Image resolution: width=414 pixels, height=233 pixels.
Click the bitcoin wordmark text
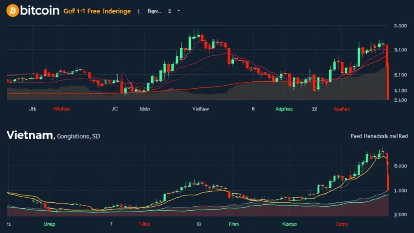click(40, 11)
